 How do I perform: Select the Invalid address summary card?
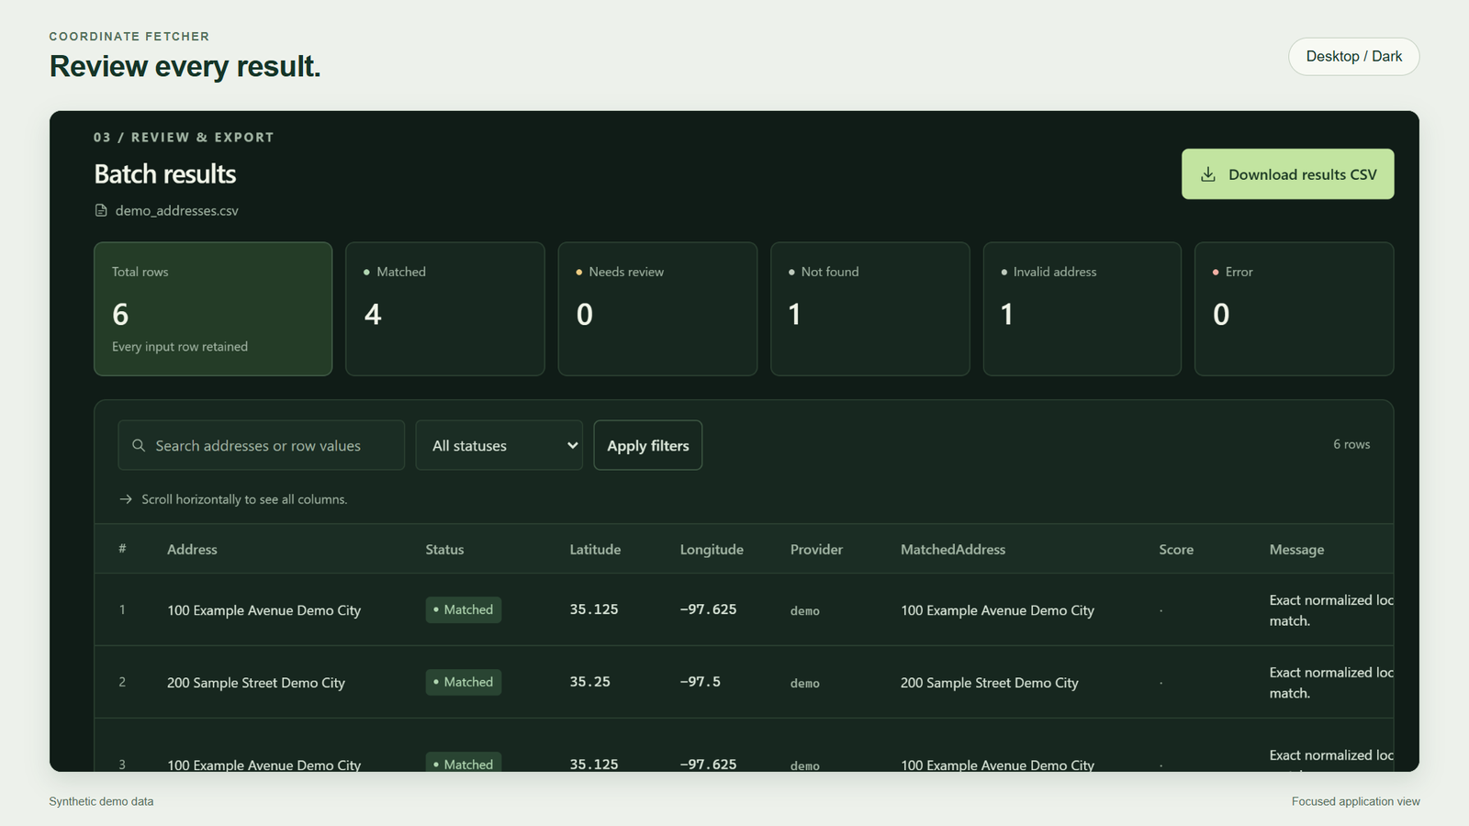click(x=1082, y=308)
